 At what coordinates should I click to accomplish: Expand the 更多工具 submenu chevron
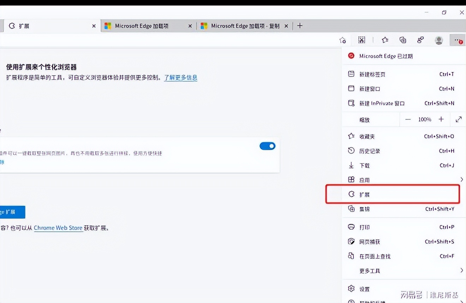click(461, 270)
